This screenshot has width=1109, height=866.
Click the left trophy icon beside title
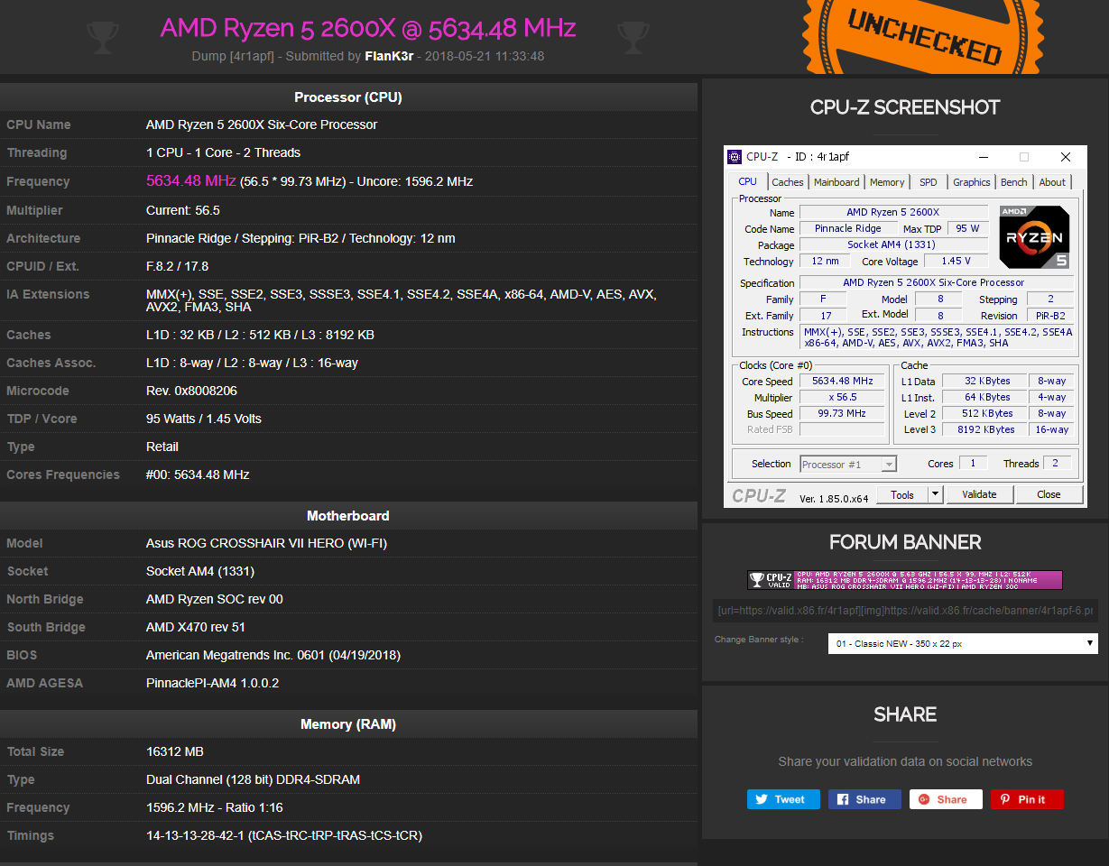coord(103,37)
